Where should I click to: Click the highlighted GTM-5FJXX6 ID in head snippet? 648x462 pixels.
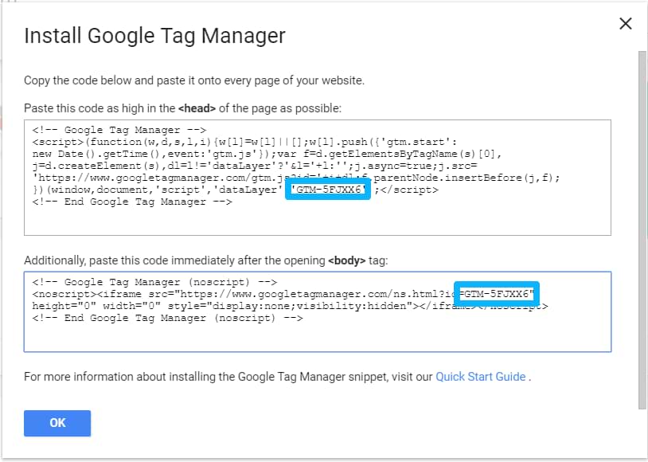tap(327, 190)
